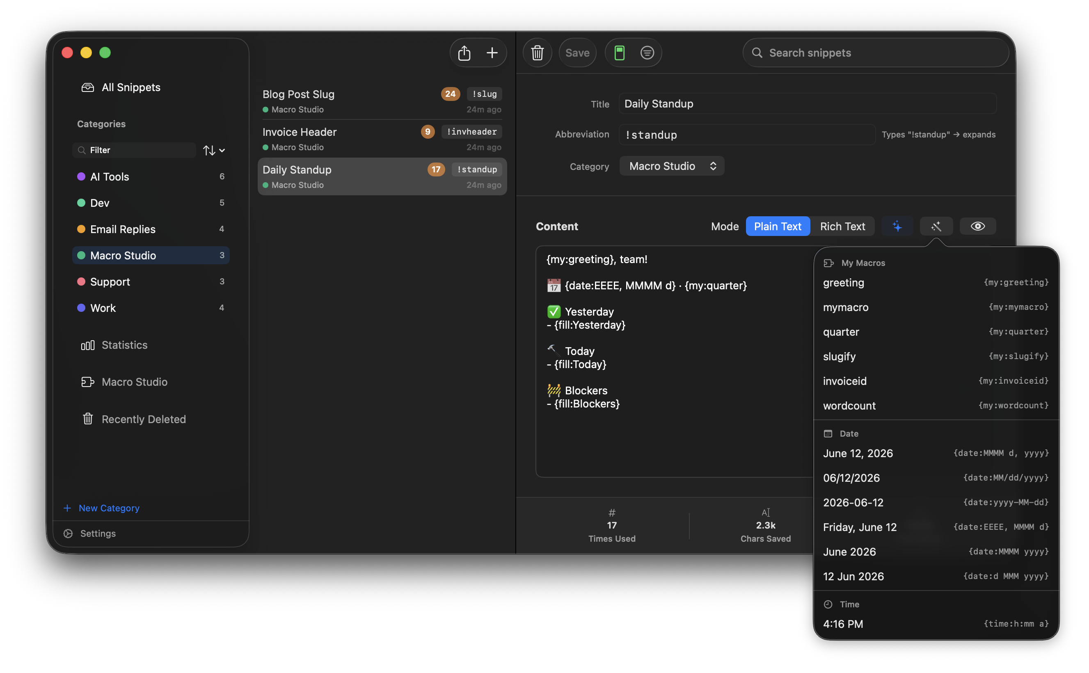
Task: Open the magic wand macros icon
Action: [x=936, y=226]
